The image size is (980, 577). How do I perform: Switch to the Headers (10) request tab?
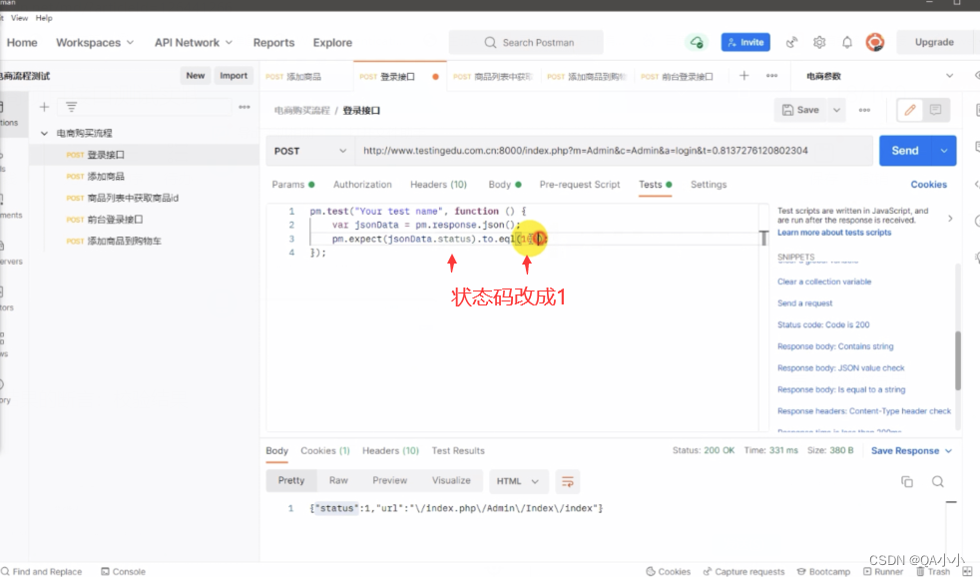439,185
